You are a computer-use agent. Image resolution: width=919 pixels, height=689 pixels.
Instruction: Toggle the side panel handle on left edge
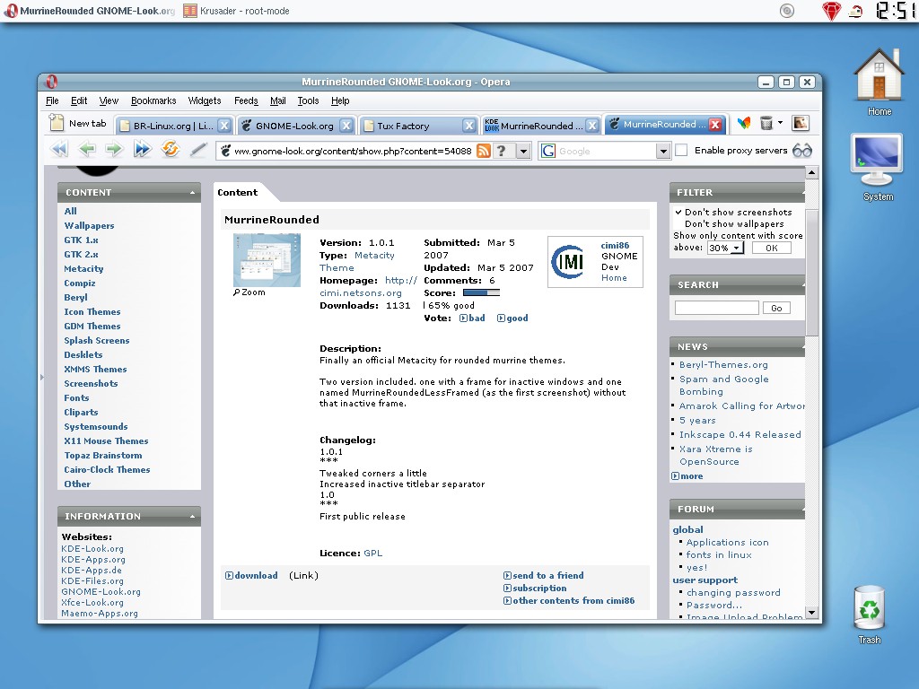pyautogui.click(x=41, y=378)
